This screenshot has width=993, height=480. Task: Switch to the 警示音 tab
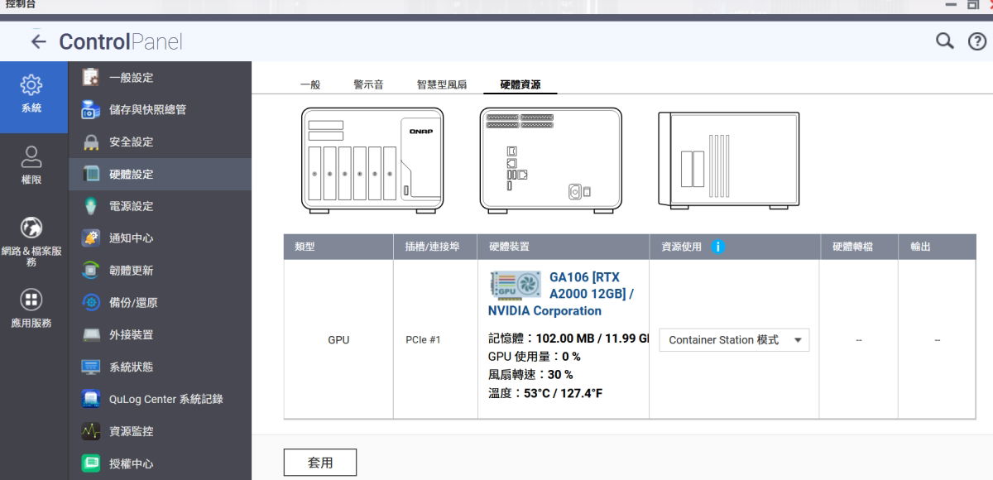click(368, 84)
